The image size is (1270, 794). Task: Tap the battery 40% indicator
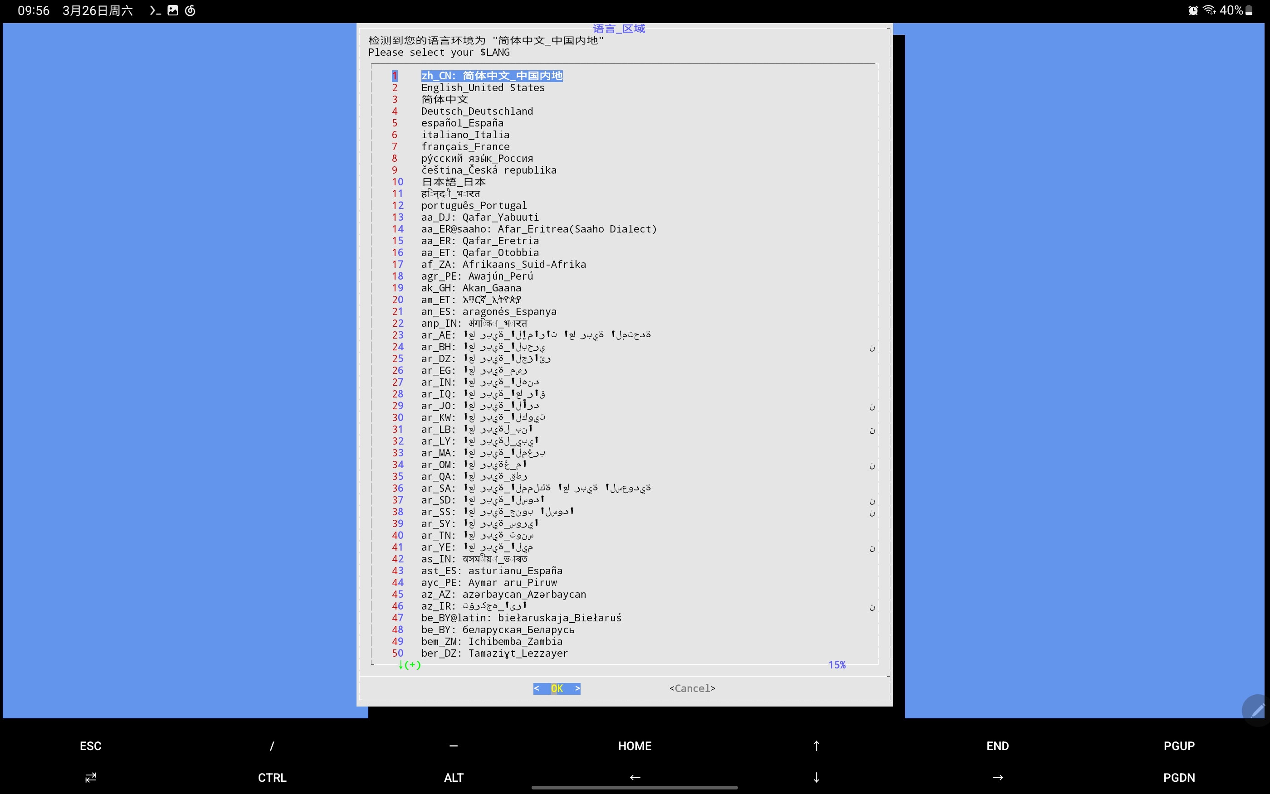[x=1236, y=10]
